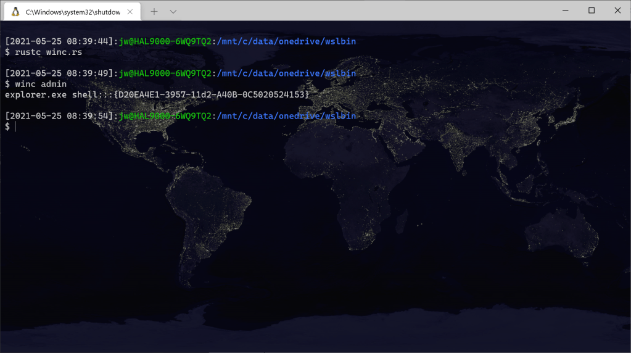This screenshot has height=353, width=631.
Task: Minimize the terminal window
Action: tap(563, 10)
